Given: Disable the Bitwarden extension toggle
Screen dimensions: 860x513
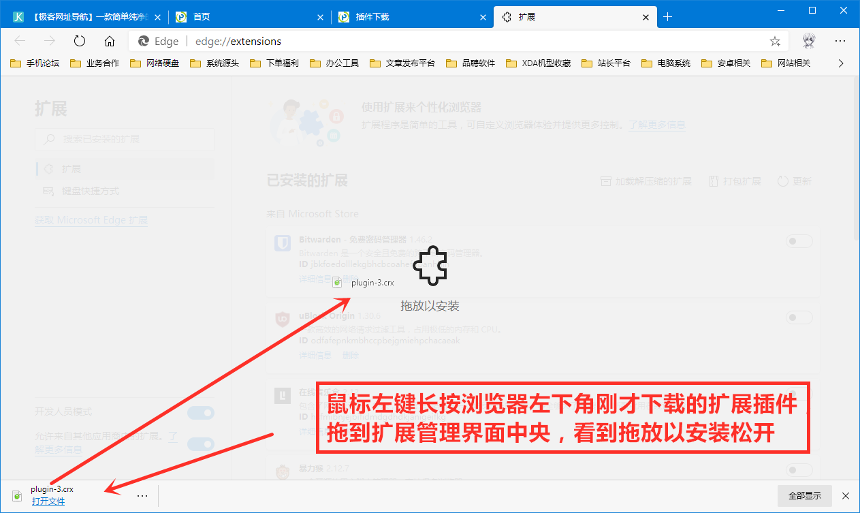Looking at the screenshot, I should click(799, 240).
